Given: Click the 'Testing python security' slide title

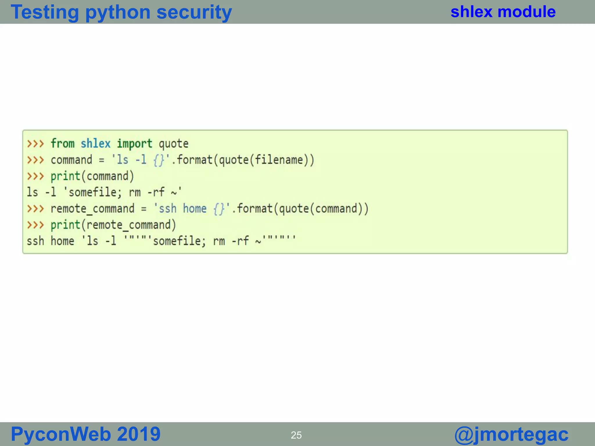Looking at the screenshot, I should [121, 12].
